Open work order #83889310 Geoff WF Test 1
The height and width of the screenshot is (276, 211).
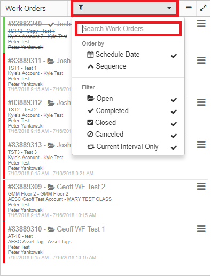point(57,229)
